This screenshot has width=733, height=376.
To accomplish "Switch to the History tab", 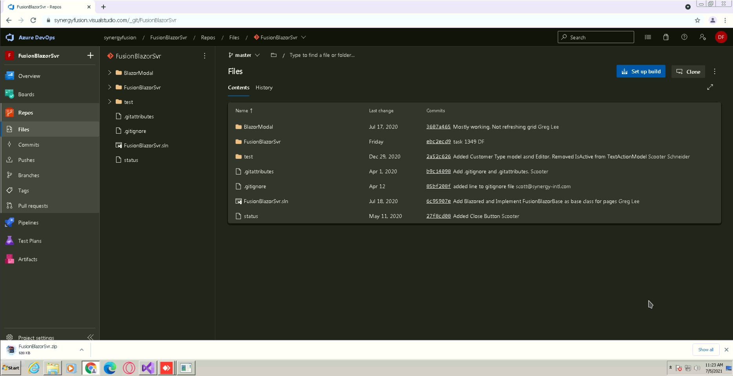I will (x=264, y=88).
